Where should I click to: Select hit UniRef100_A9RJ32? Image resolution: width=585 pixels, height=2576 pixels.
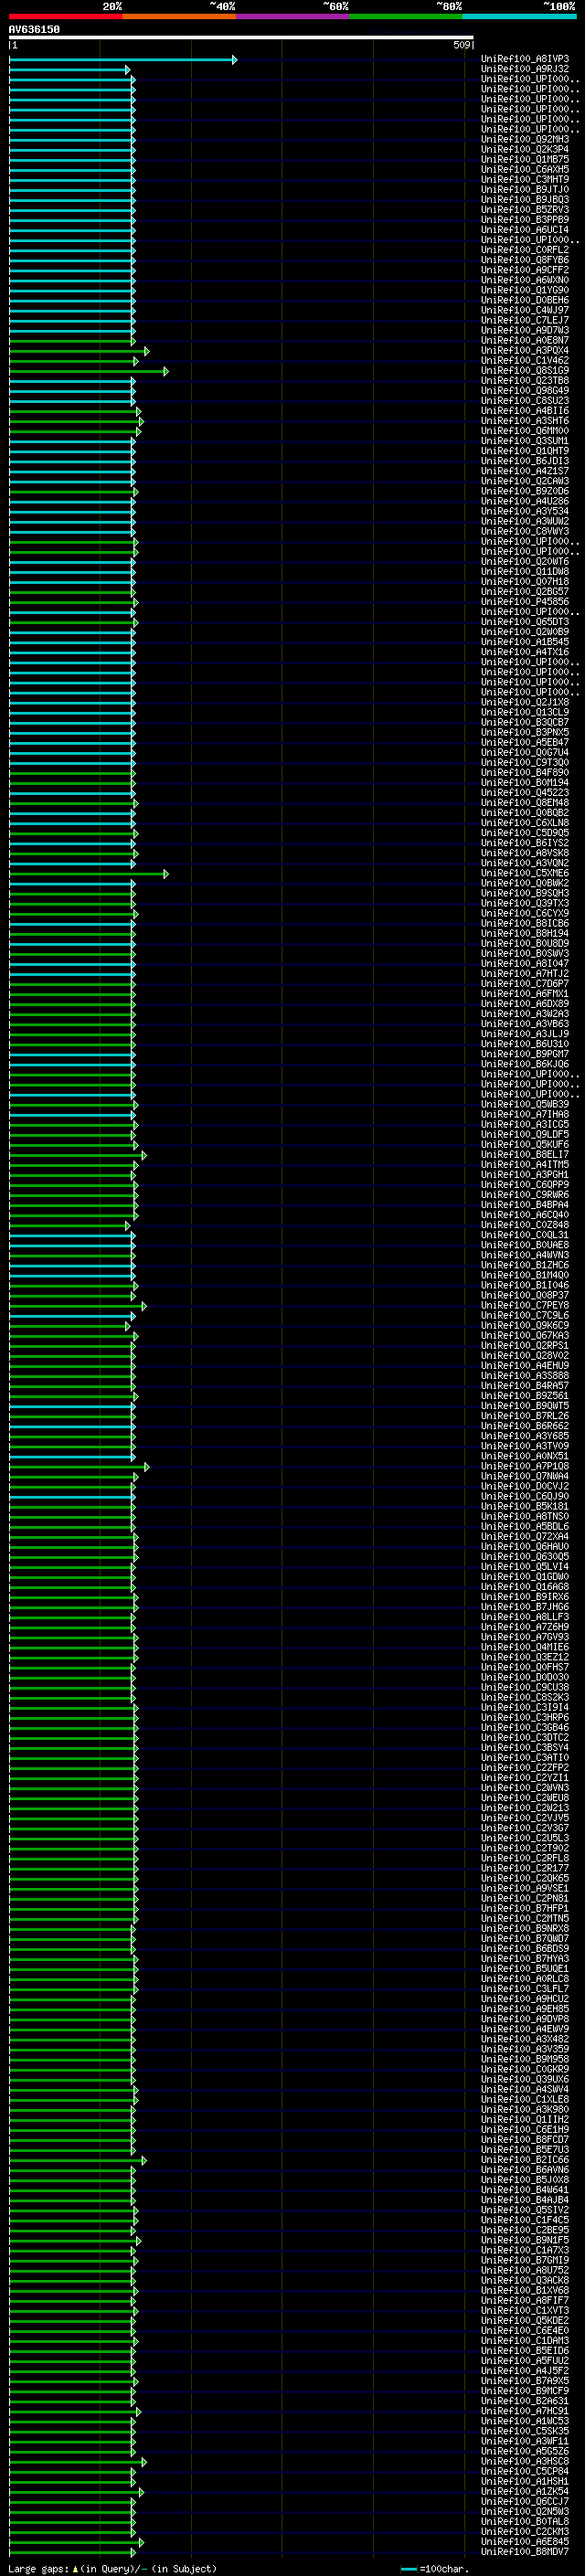(525, 69)
